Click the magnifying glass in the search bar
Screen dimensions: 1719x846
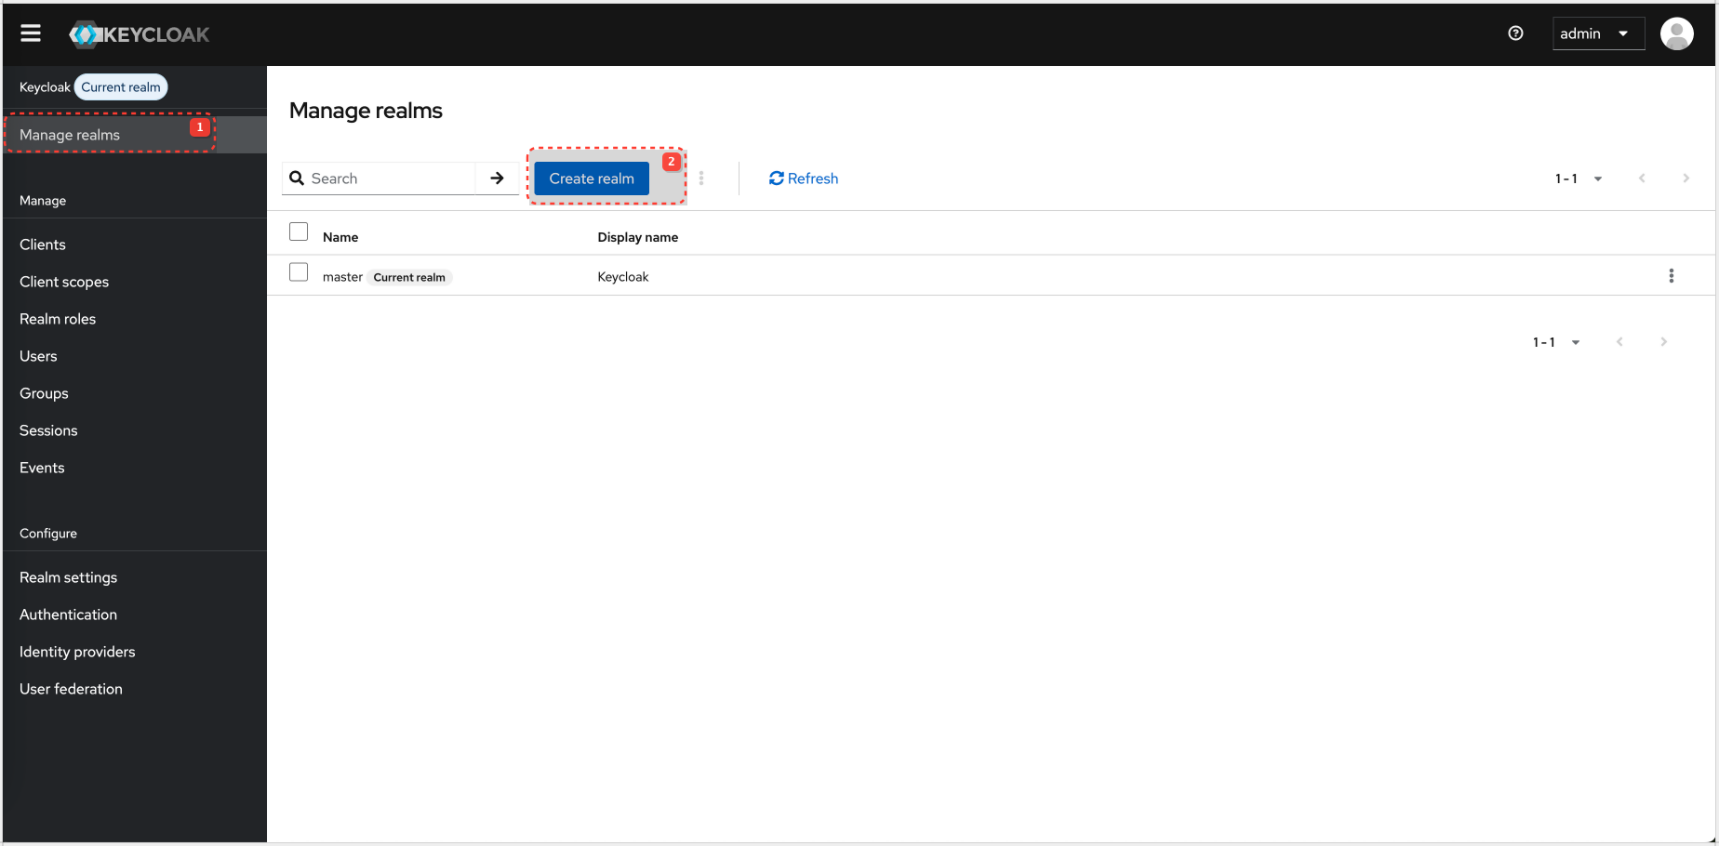point(298,178)
